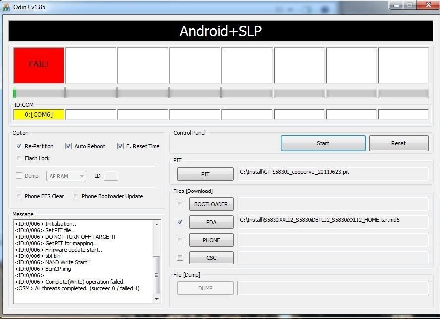This screenshot has width=440, height=319.
Task: Click the ID input field next to AP RAM
Action: 111,176
